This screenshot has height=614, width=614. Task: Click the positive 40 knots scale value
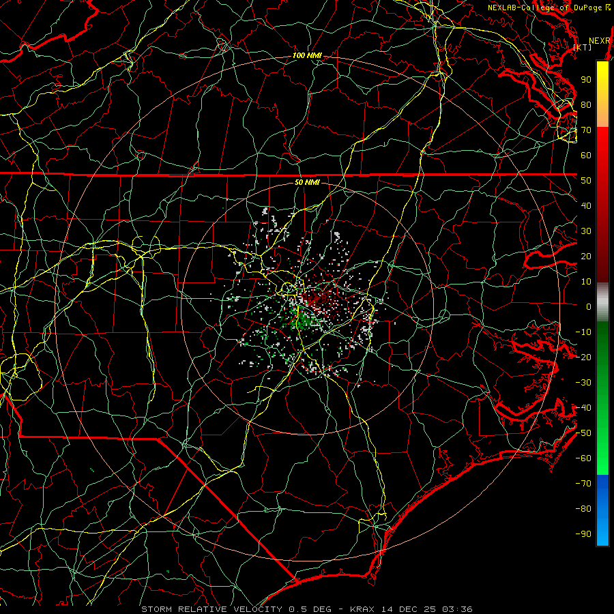586,205
